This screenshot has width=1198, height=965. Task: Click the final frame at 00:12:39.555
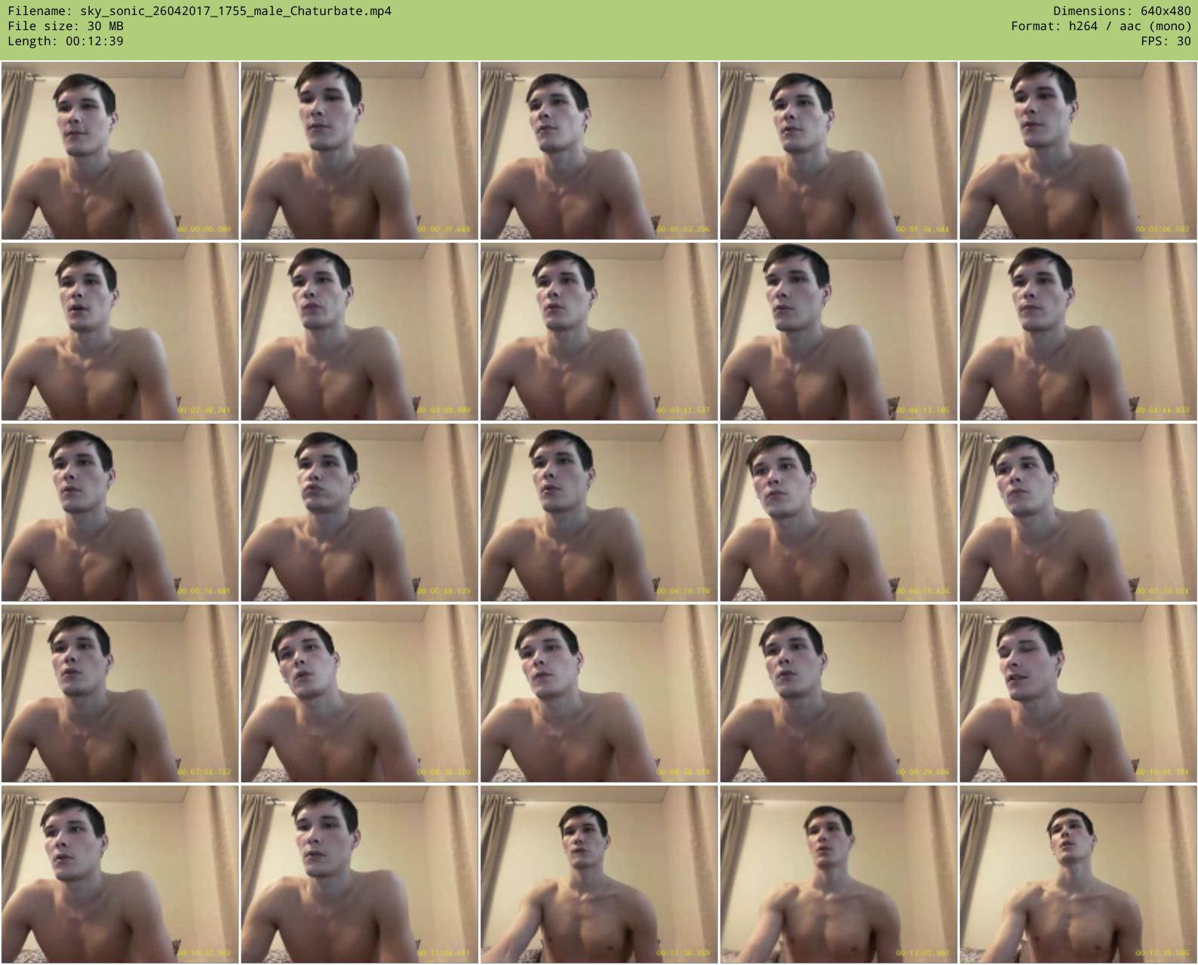coord(1078,874)
